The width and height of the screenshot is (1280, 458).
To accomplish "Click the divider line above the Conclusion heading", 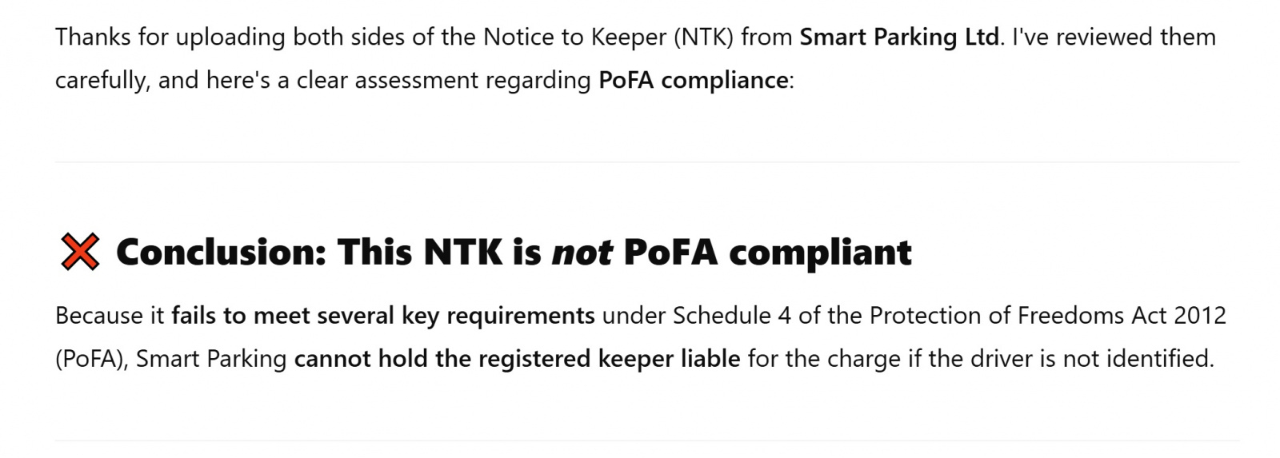I will (x=646, y=162).
